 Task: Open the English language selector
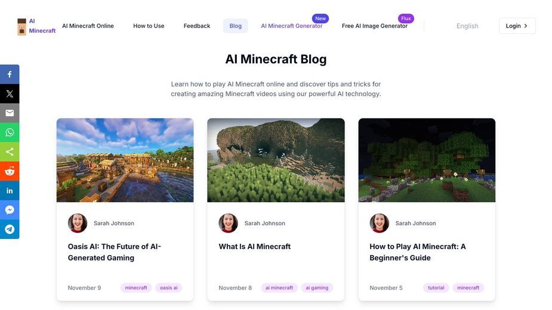[467, 26]
